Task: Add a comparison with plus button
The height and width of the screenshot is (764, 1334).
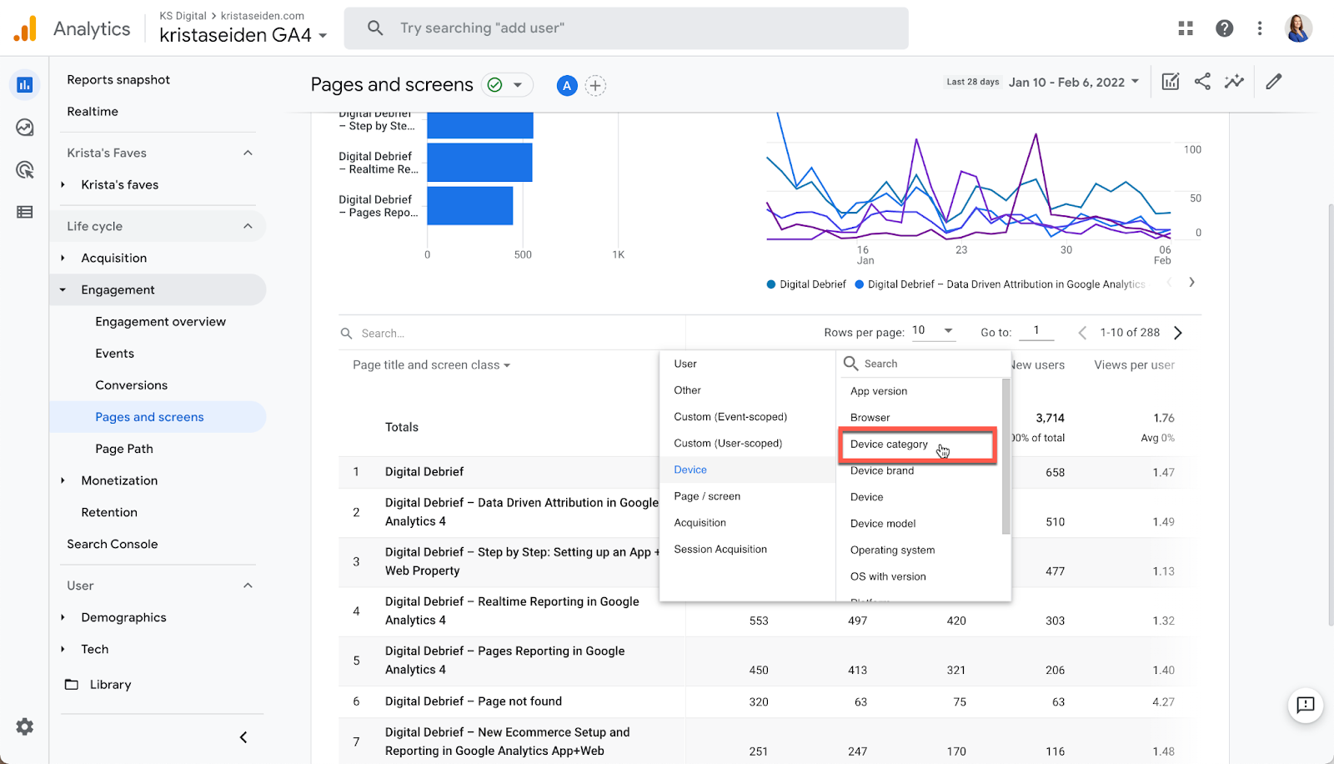Action: [x=595, y=86]
